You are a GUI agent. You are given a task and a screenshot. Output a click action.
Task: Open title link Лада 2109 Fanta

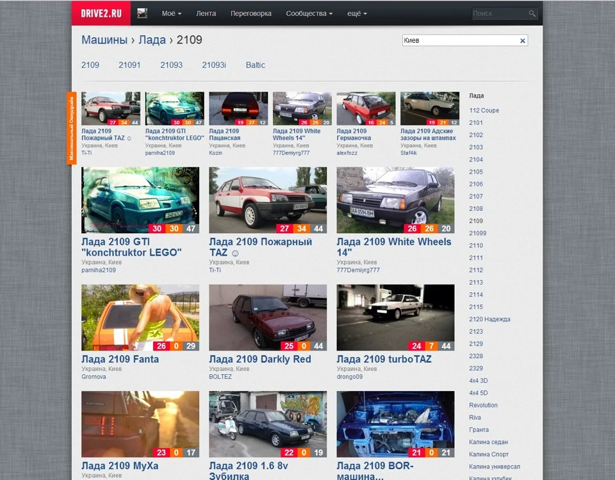tap(120, 359)
